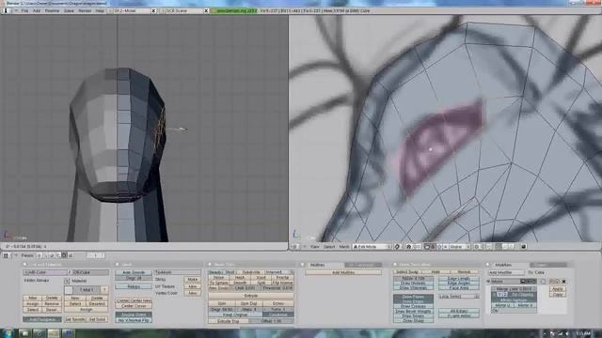Click the render preview icon at header end

coord(523,247)
